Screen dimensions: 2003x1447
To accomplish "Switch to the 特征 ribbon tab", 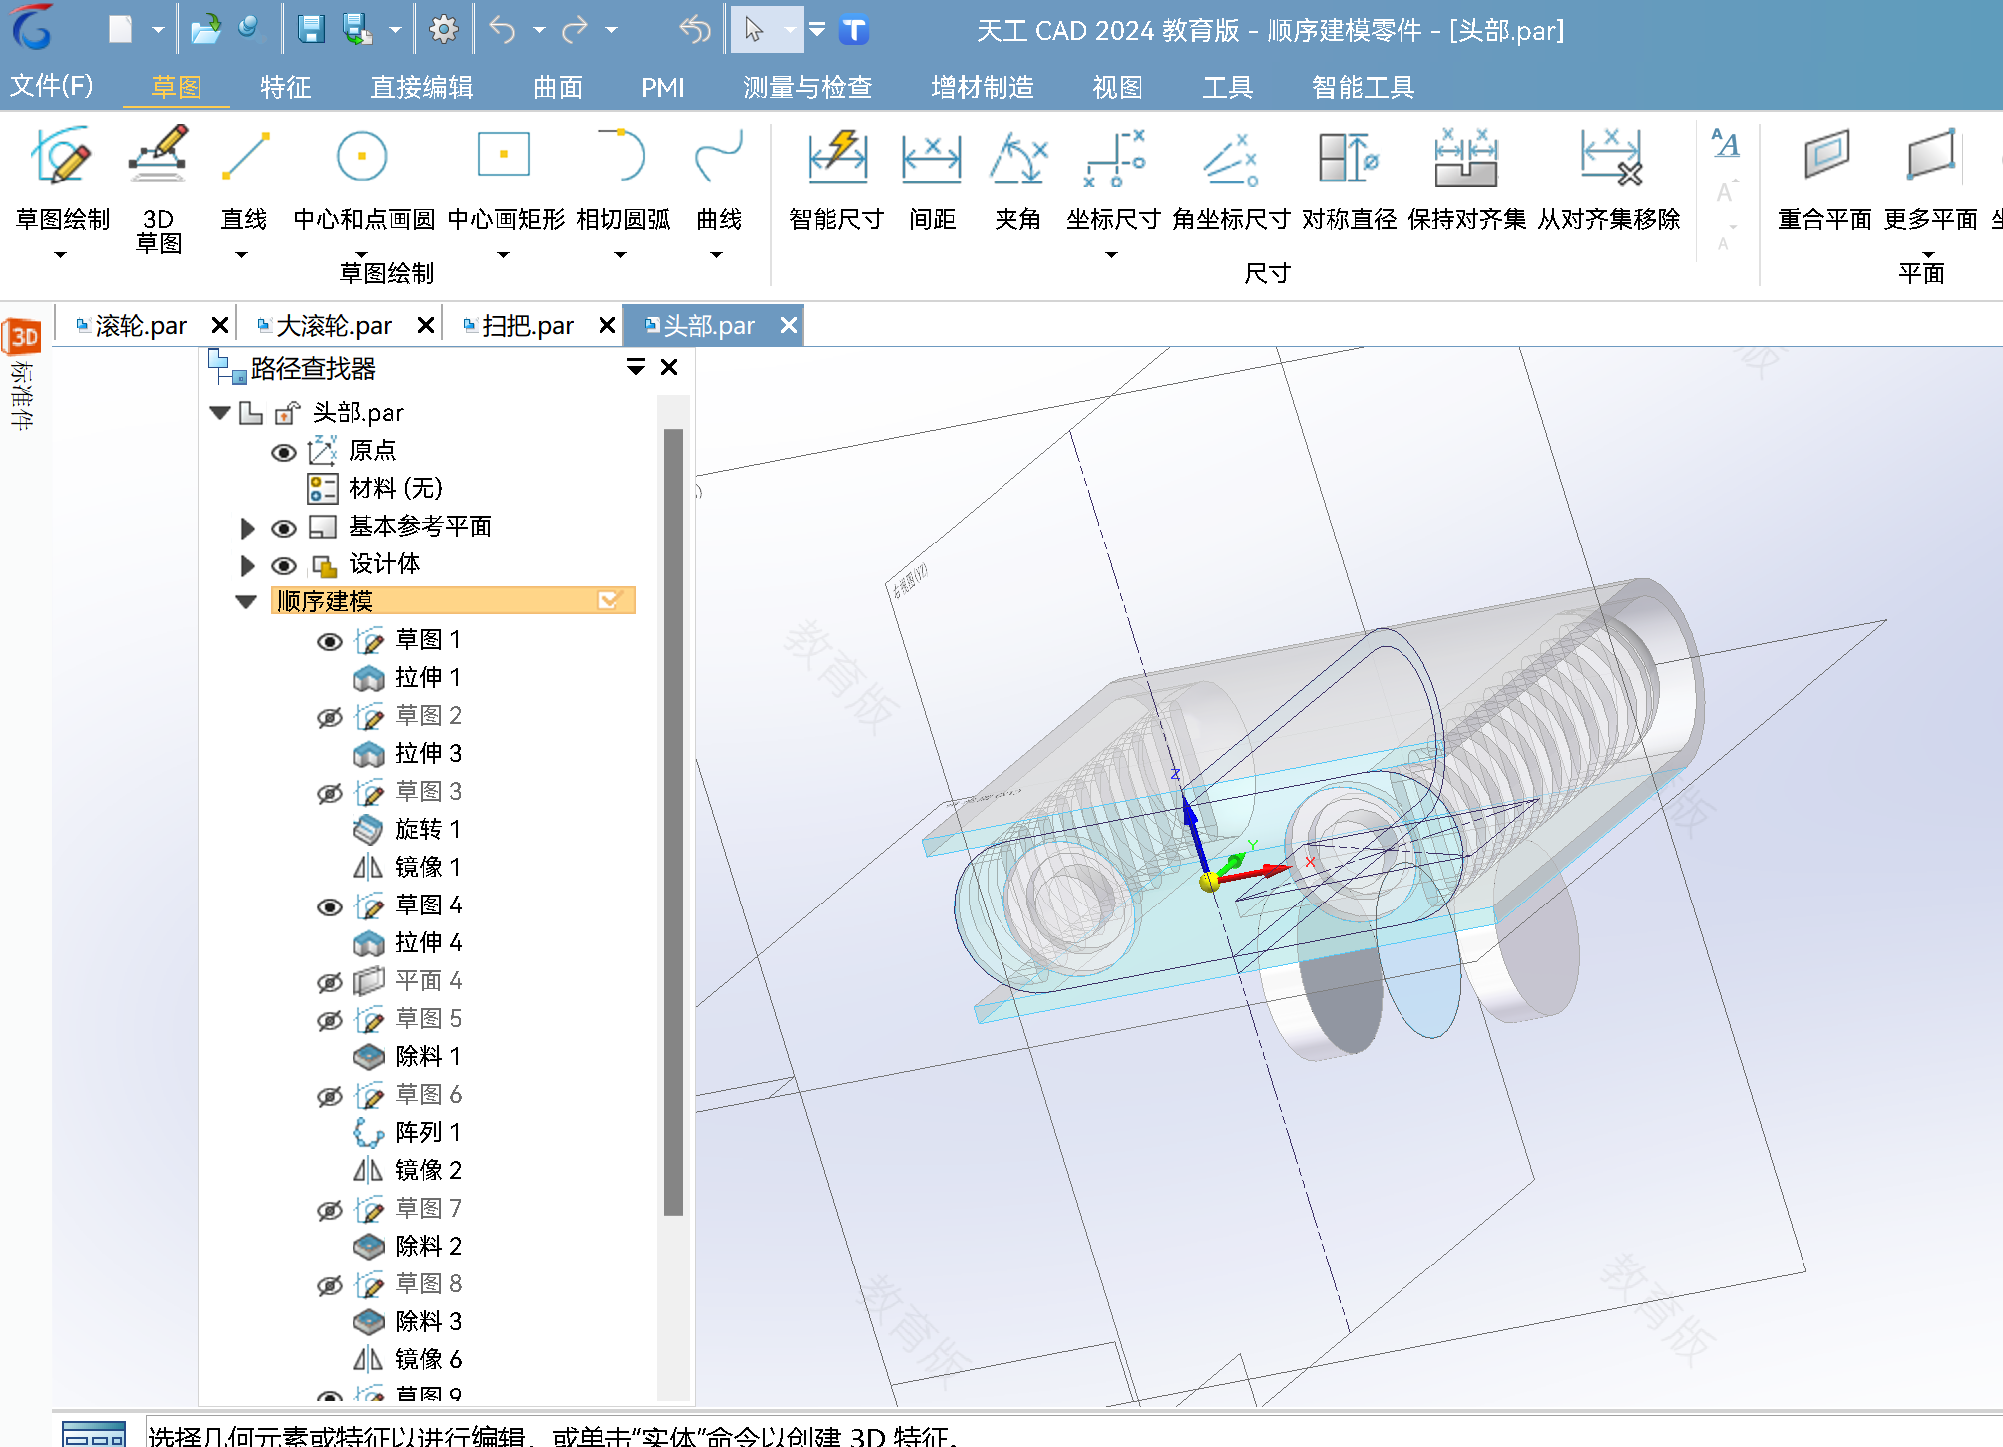I will tap(285, 88).
